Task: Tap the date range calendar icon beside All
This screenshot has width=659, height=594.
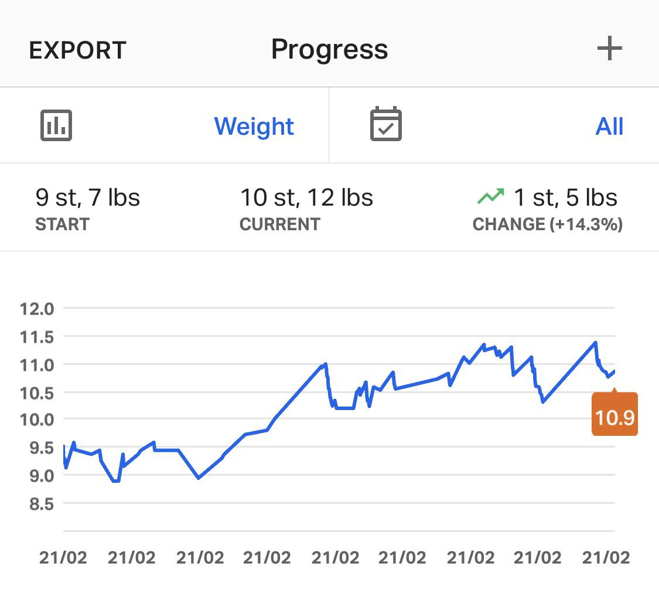Action: 385,124
